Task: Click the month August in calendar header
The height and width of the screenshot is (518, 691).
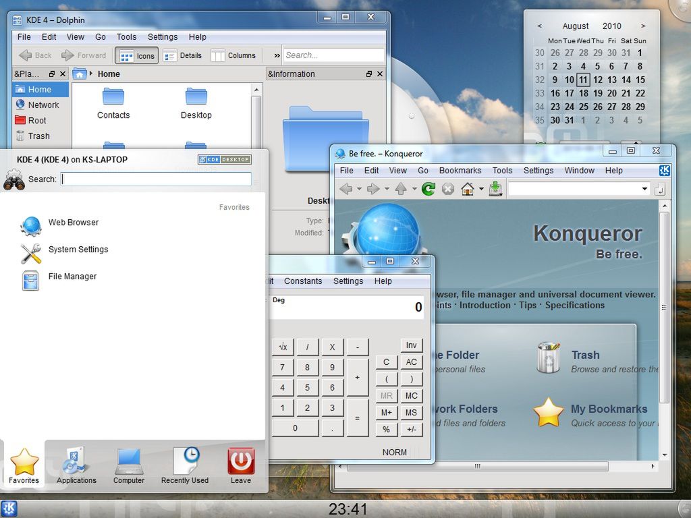Action: coord(575,26)
